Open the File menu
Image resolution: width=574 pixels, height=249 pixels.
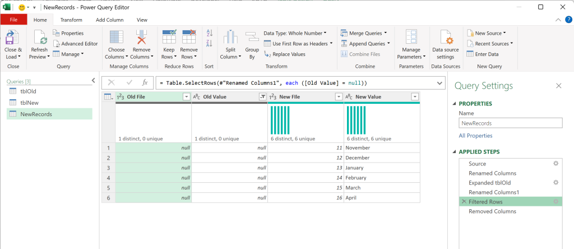13,20
